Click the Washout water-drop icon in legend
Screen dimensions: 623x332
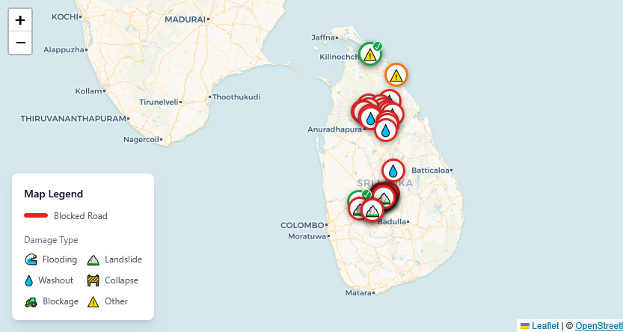pyautogui.click(x=30, y=280)
